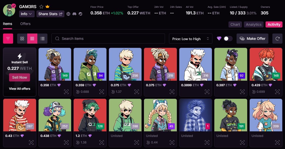This screenshot has height=149, width=285.
Task: Click the Share Stats button
Action: pyautogui.click(x=50, y=14)
